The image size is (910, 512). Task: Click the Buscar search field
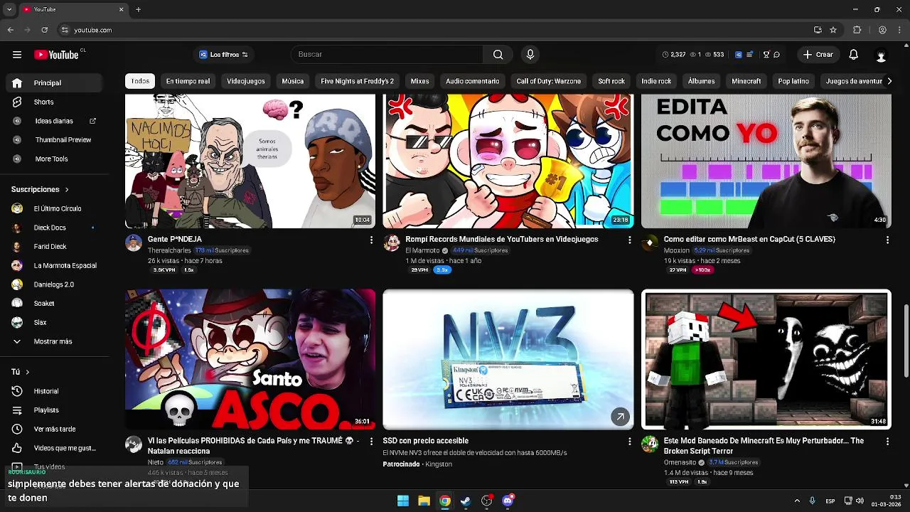point(387,55)
